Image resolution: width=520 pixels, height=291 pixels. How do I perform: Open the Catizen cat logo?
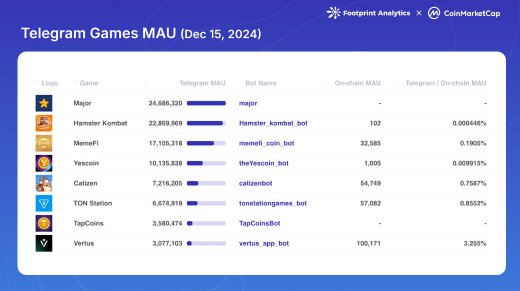tap(44, 183)
